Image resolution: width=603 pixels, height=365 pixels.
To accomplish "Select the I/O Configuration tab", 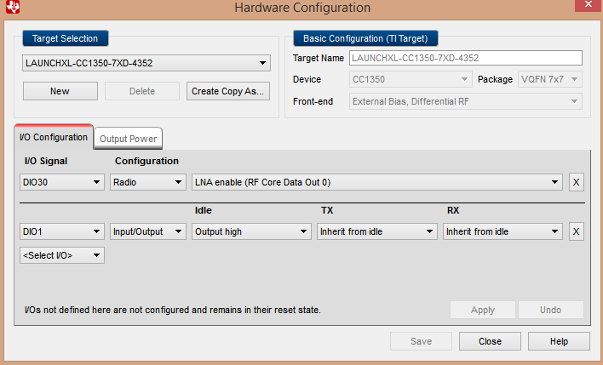I will click(x=55, y=137).
